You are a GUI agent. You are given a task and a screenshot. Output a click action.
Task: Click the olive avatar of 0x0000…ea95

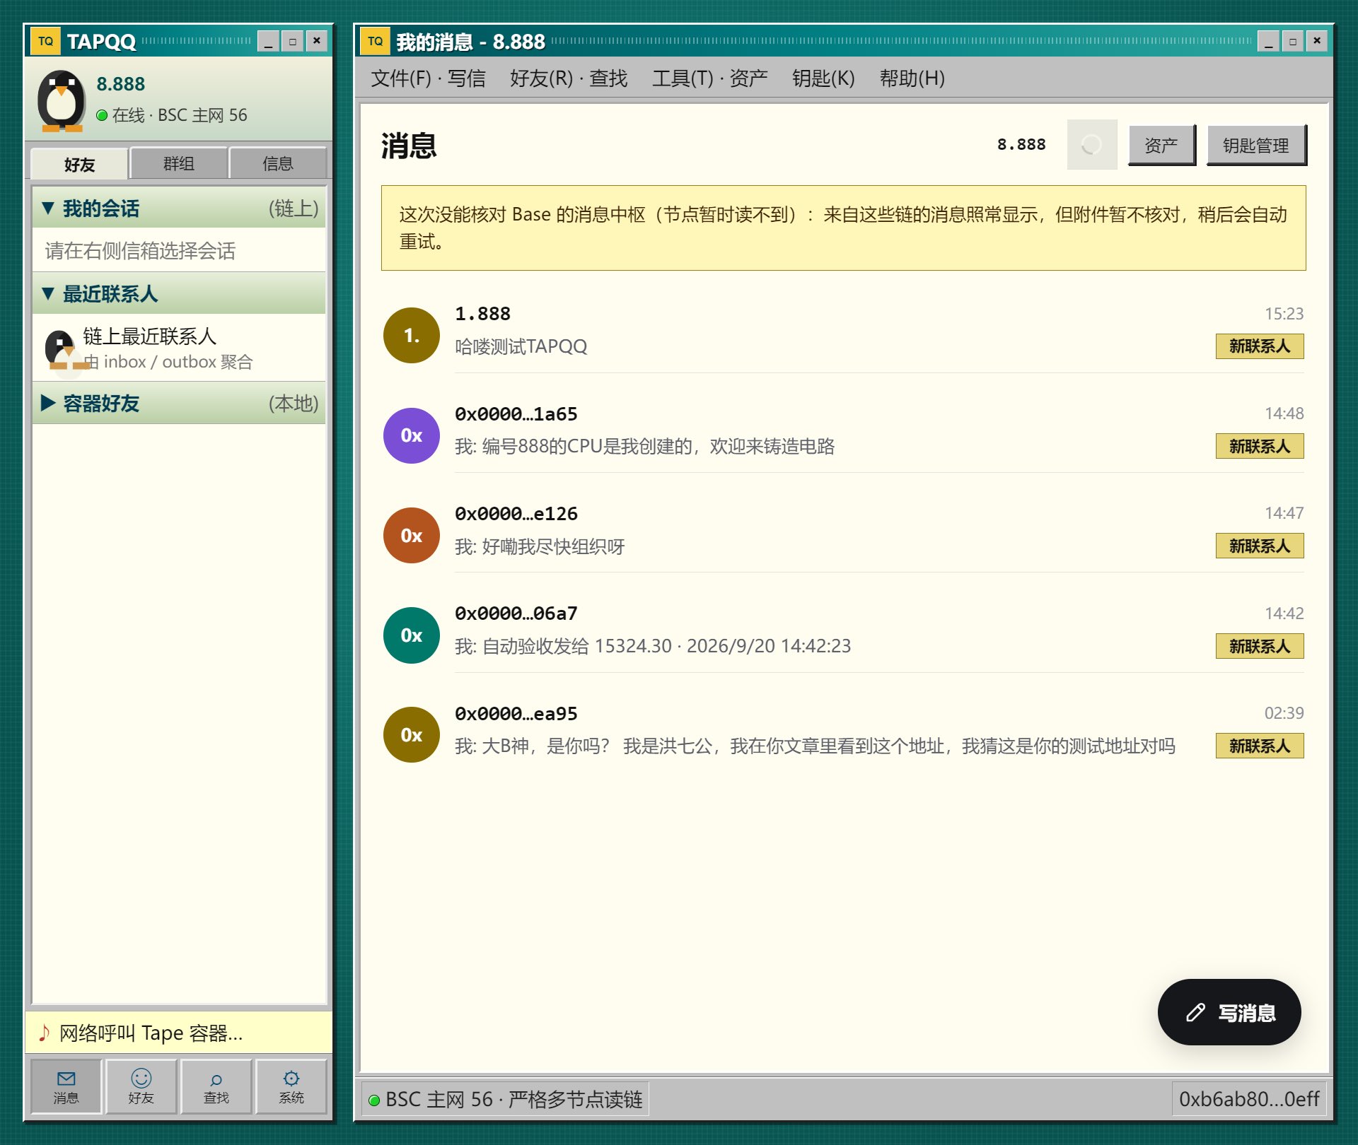(412, 734)
